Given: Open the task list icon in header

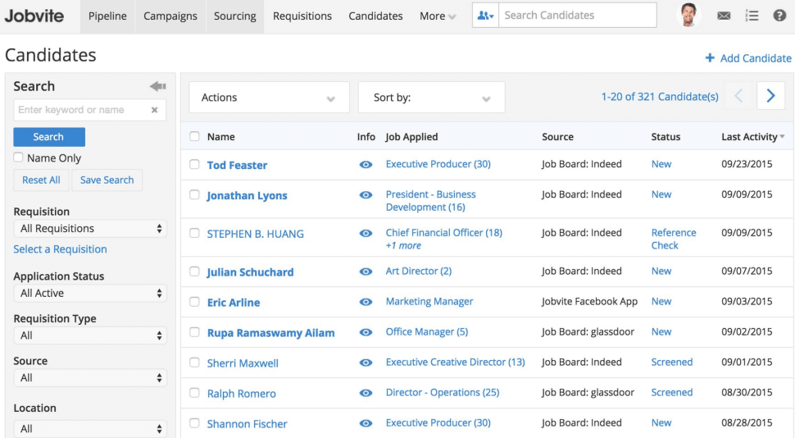Looking at the screenshot, I should (752, 16).
